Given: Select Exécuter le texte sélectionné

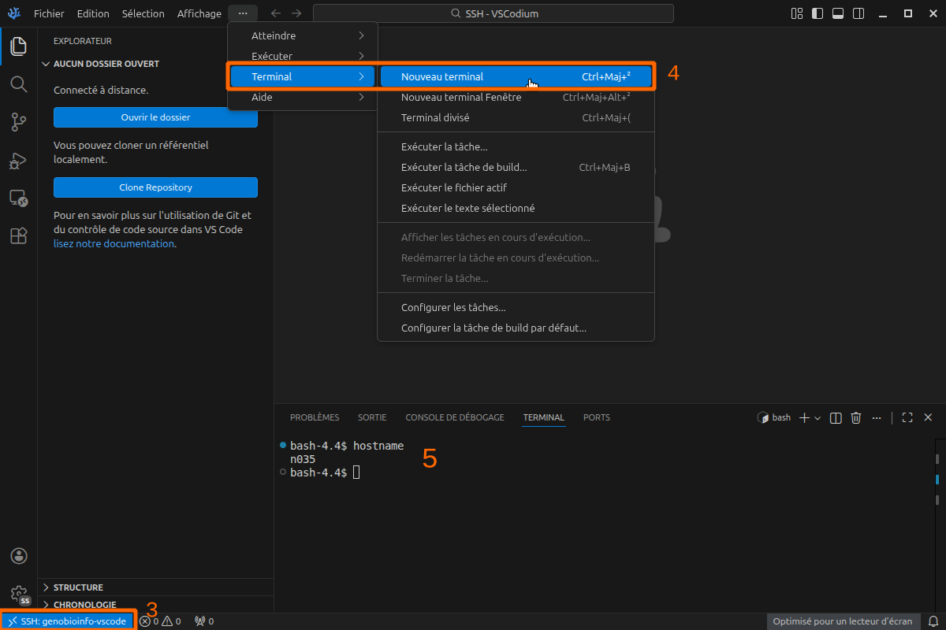Looking at the screenshot, I should 516,208.
